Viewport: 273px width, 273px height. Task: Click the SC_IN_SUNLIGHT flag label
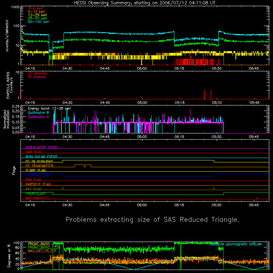tap(39, 161)
